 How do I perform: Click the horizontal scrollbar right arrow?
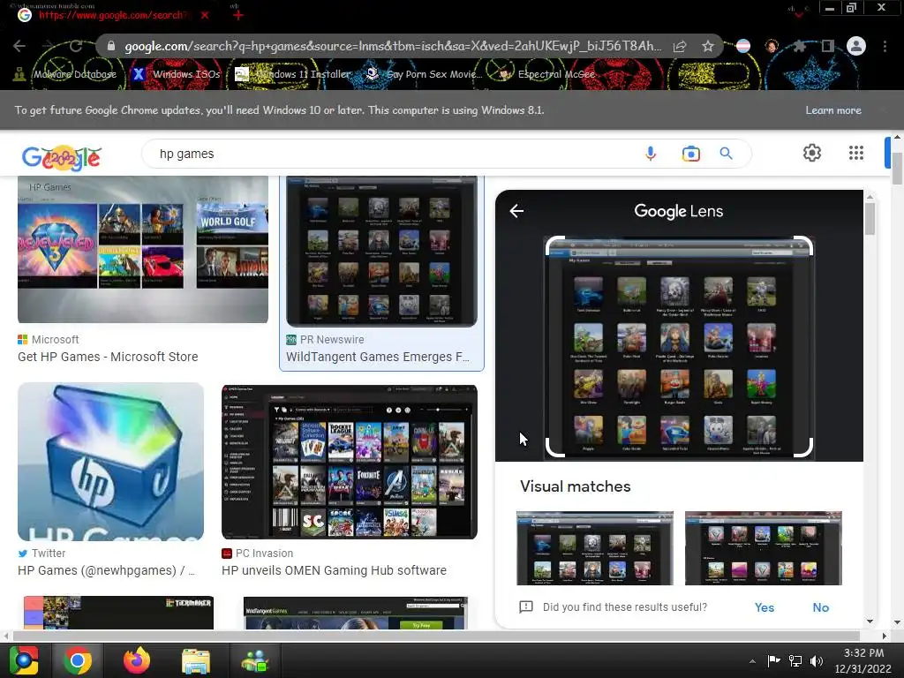click(885, 636)
